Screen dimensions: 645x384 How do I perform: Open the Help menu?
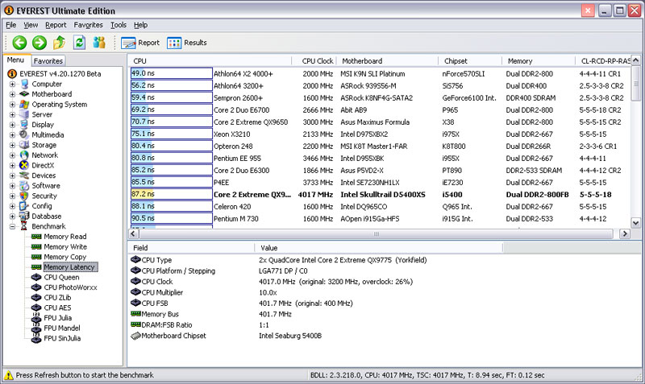click(140, 25)
